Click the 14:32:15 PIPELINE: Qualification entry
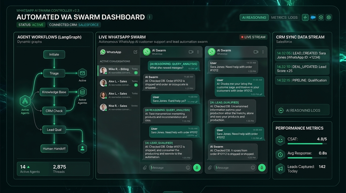Image resolution: width=346 pixels, height=193 pixels. pos(302,80)
